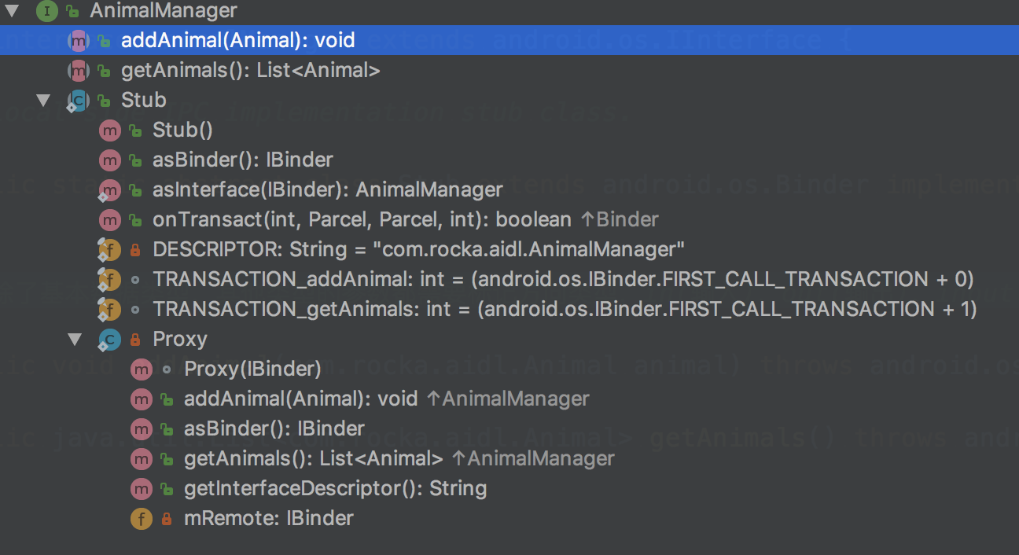Image resolution: width=1019 pixels, height=555 pixels.
Task: Select asBinder(): IBinder under Stub
Action: point(243,160)
